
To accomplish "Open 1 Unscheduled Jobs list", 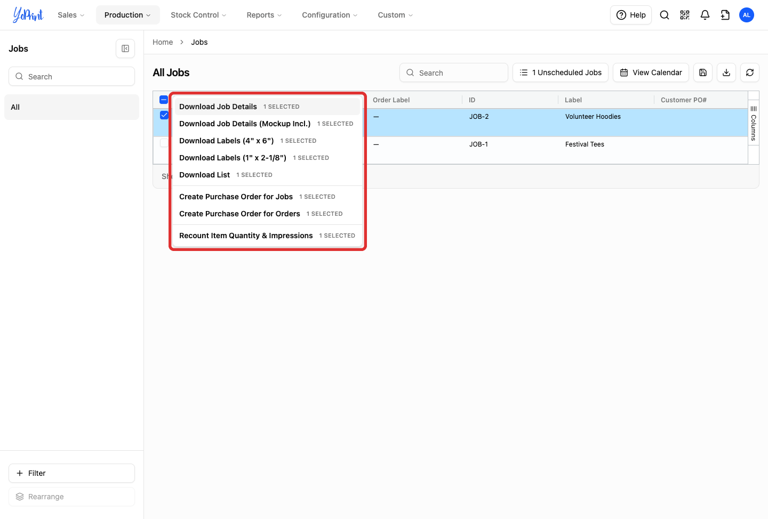I will [561, 72].
